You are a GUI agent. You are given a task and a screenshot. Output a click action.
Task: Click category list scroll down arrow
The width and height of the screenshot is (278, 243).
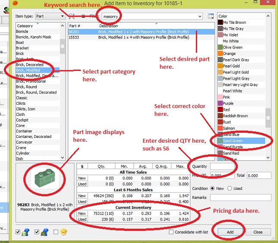[62, 157]
